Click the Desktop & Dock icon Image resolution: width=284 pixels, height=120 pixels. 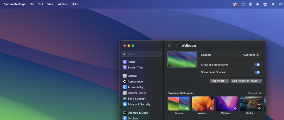[125, 113]
